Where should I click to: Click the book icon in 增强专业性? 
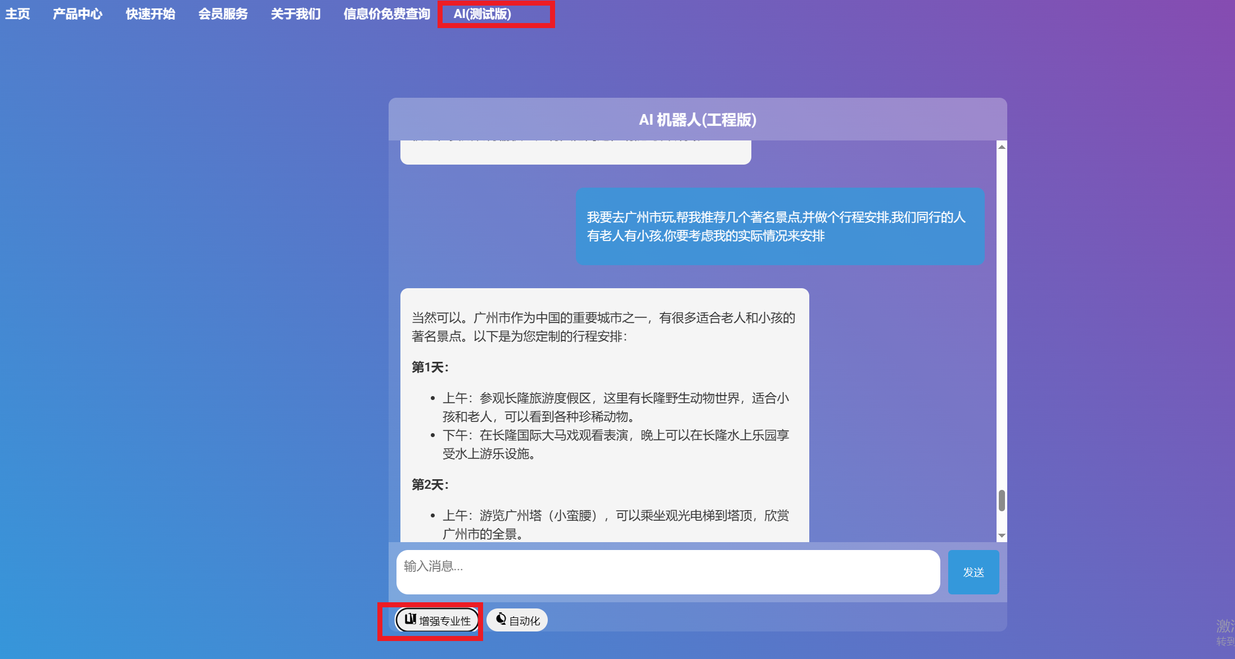tap(411, 619)
